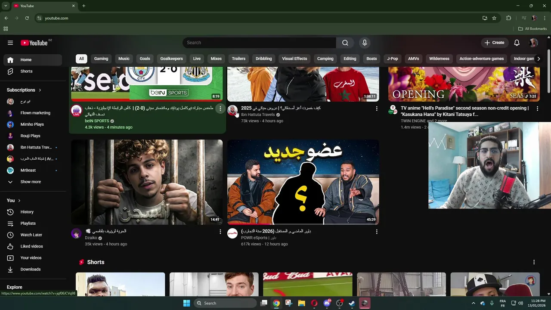Open the account avatar menu in YouTube

click(534, 43)
